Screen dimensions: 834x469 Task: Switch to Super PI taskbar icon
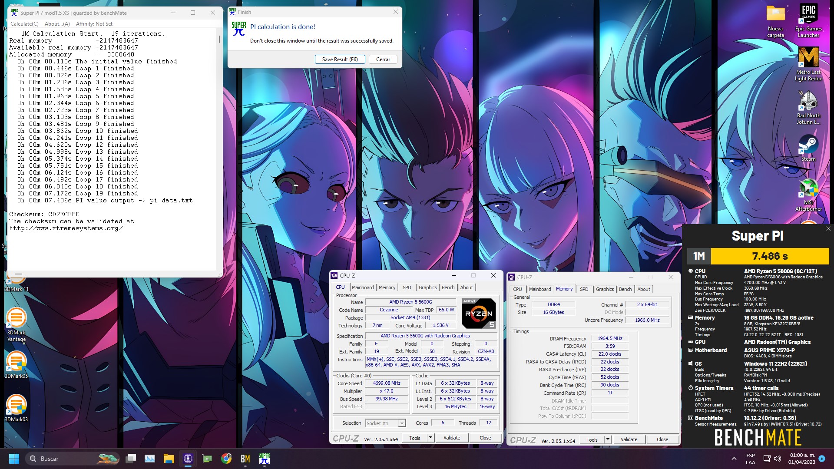[265, 459]
